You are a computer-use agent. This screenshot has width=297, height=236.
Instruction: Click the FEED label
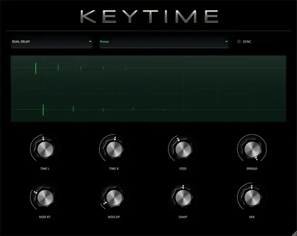[183, 169]
